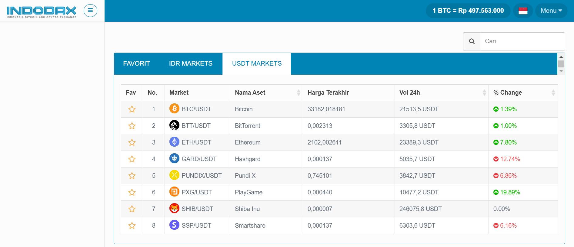Click Pundi X price 0,745101
The height and width of the screenshot is (247, 574).
pyautogui.click(x=320, y=176)
